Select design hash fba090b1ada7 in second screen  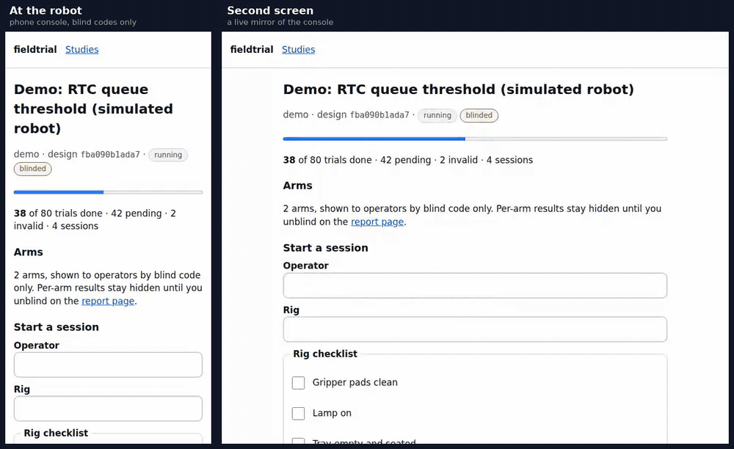pyautogui.click(x=379, y=115)
